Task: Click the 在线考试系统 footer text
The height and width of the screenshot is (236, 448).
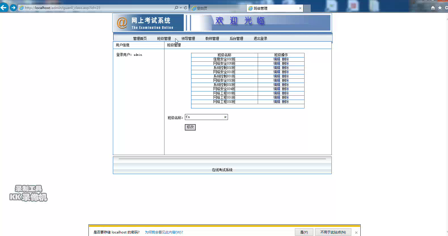Action: (x=222, y=170)
